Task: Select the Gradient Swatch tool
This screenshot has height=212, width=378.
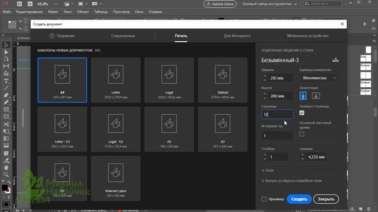Action: click(6, 138)
